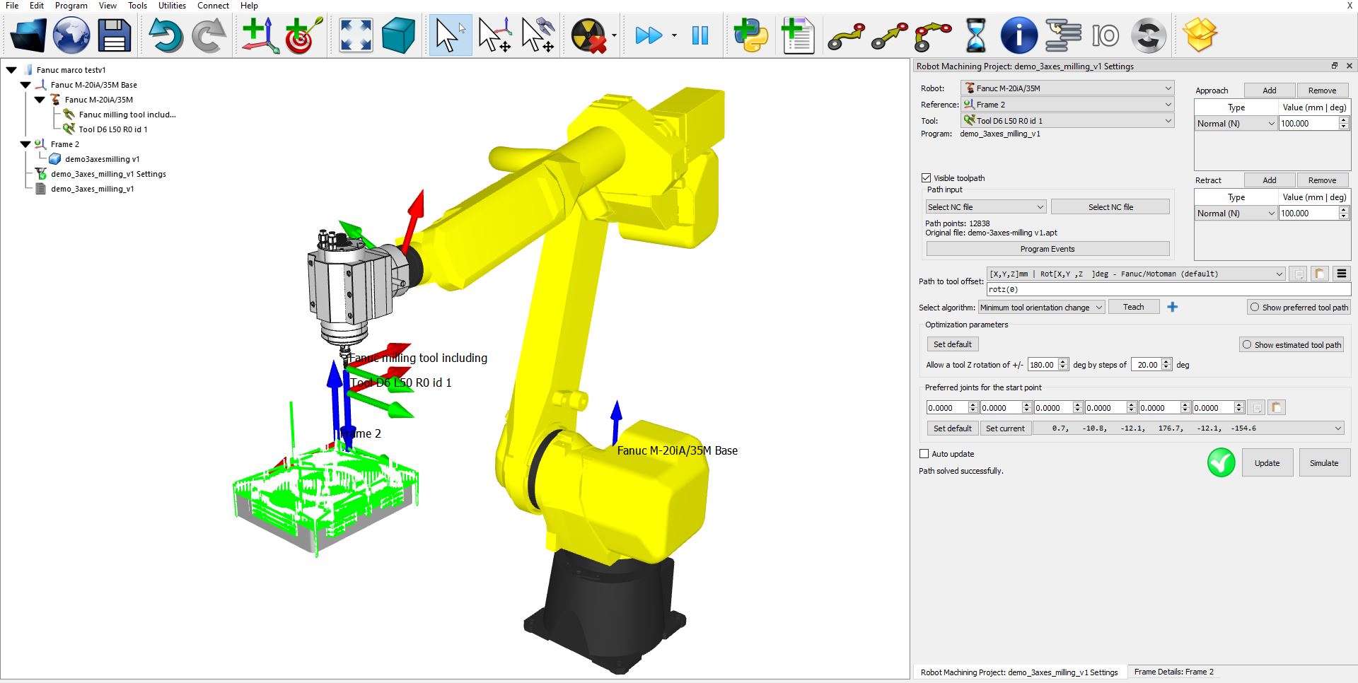The image size is (1358, 683).
Task: Pause simulation with the pause icon
Action: click(700, 35)
